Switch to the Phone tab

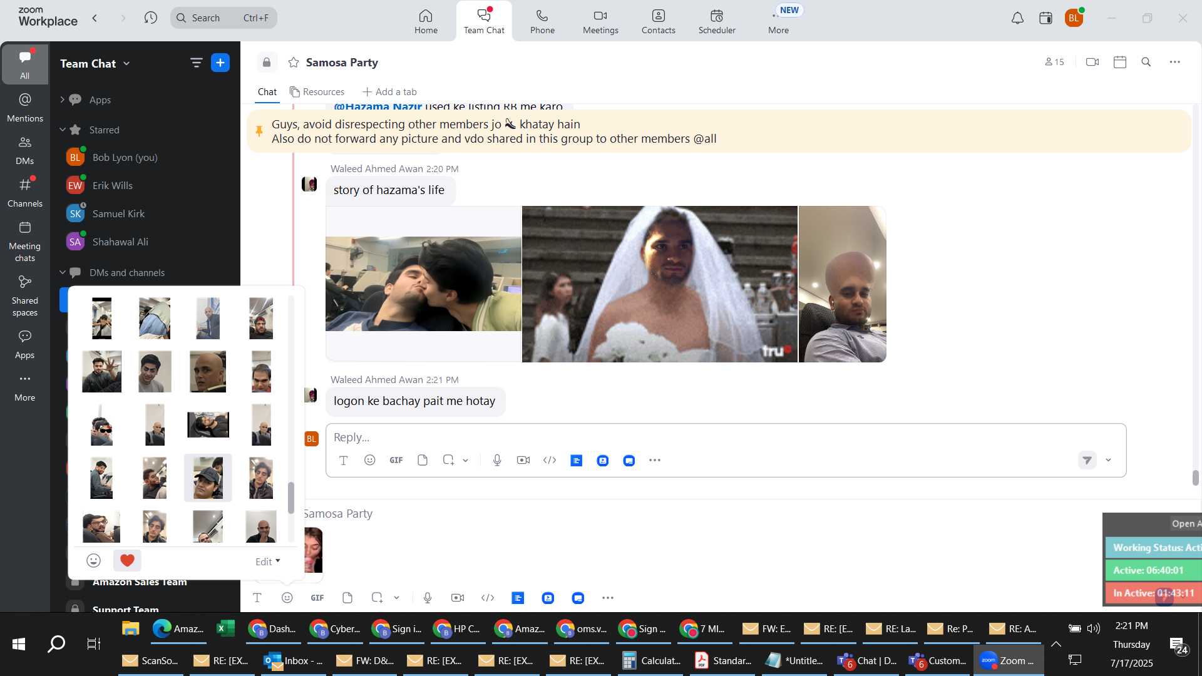click(x=542, y=21)
